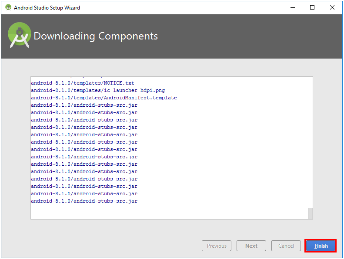Image resolution: width=344 pixels, height=259 pixels.
Task: Click the Previous button
Action: [x=217, y=246]
